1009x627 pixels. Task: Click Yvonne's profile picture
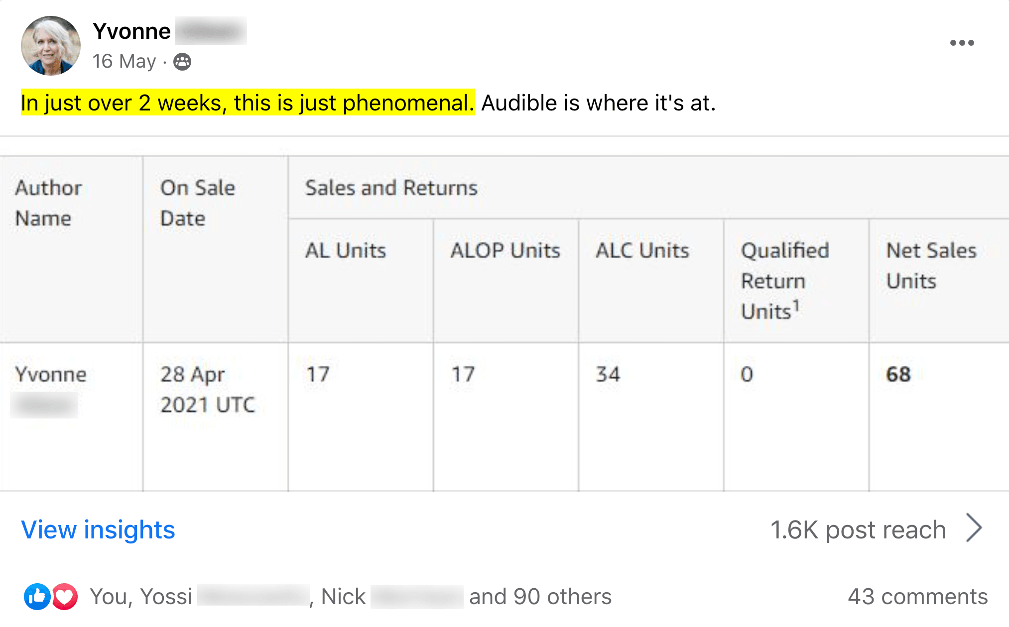[x=50, y=46]
